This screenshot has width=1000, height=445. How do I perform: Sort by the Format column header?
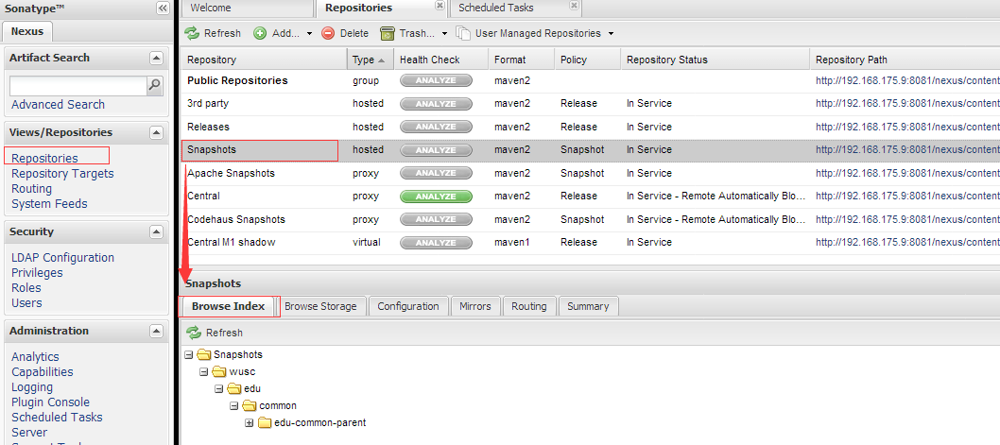[522, 60]
